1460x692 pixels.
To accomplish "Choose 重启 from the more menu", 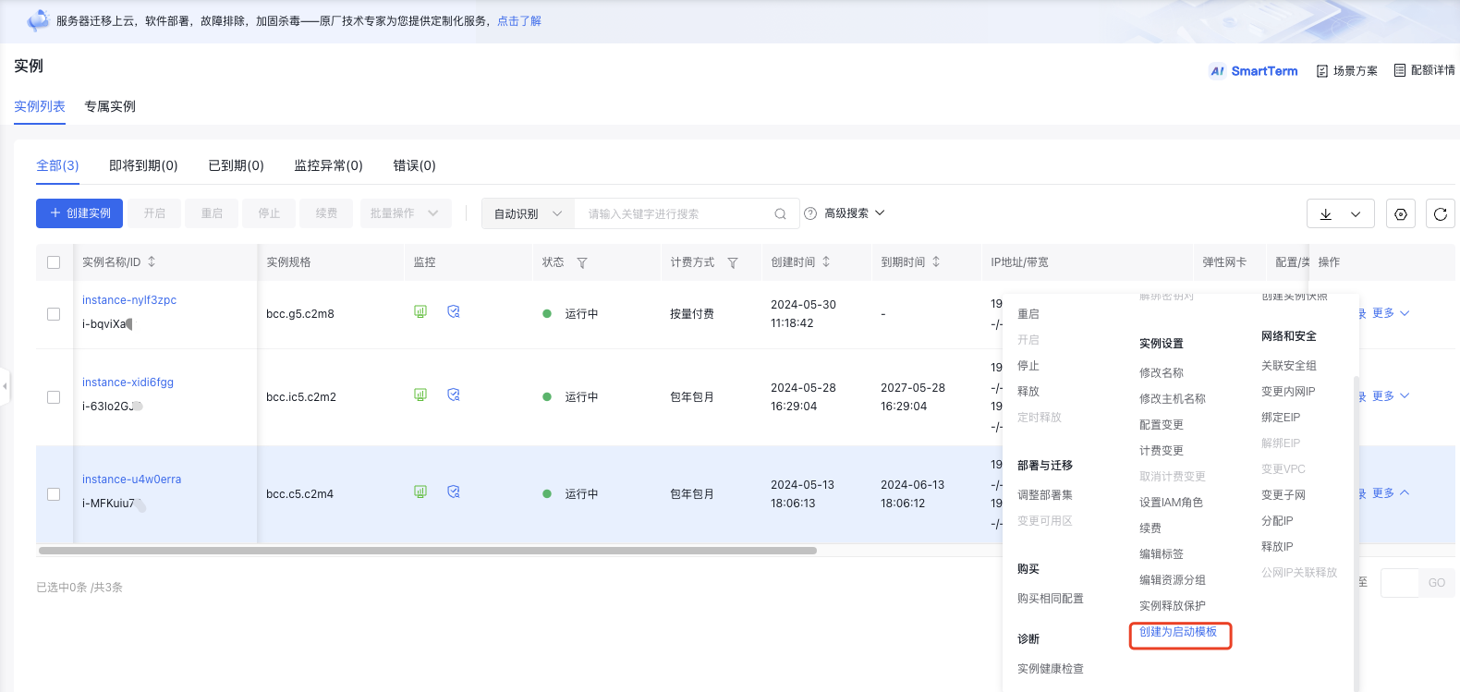I will [1028, 314].
